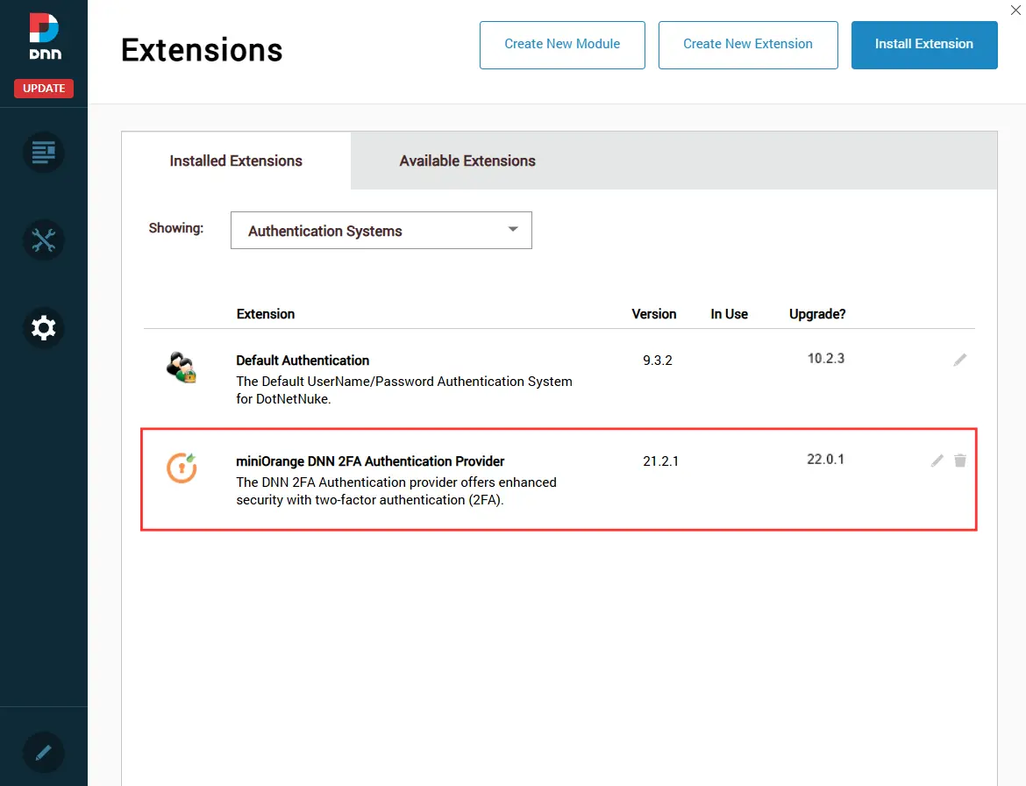
Task: Switch to the Available Extensions tab
Action: [467, 161]
